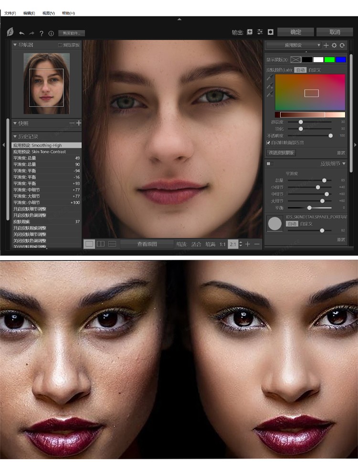Collapse the 皮肤细节 section arrow
Screen dimensions: 358x462
point(344,164)
